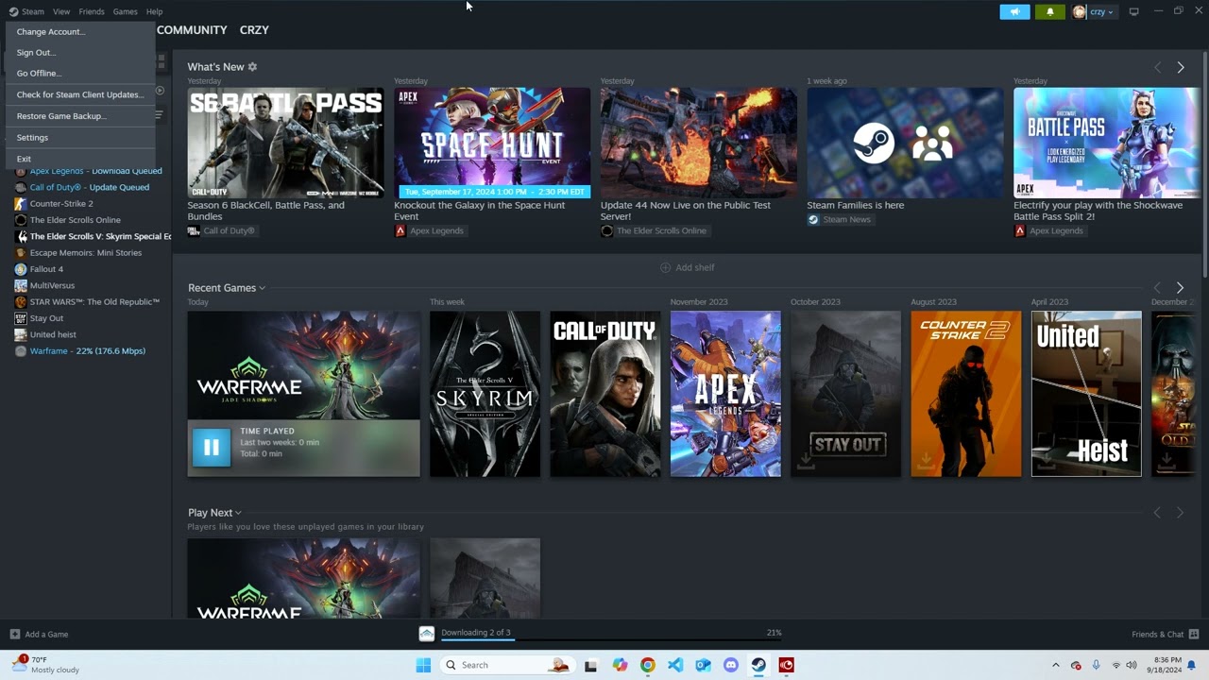Click the Call of Duty news tag

point(221,231)
